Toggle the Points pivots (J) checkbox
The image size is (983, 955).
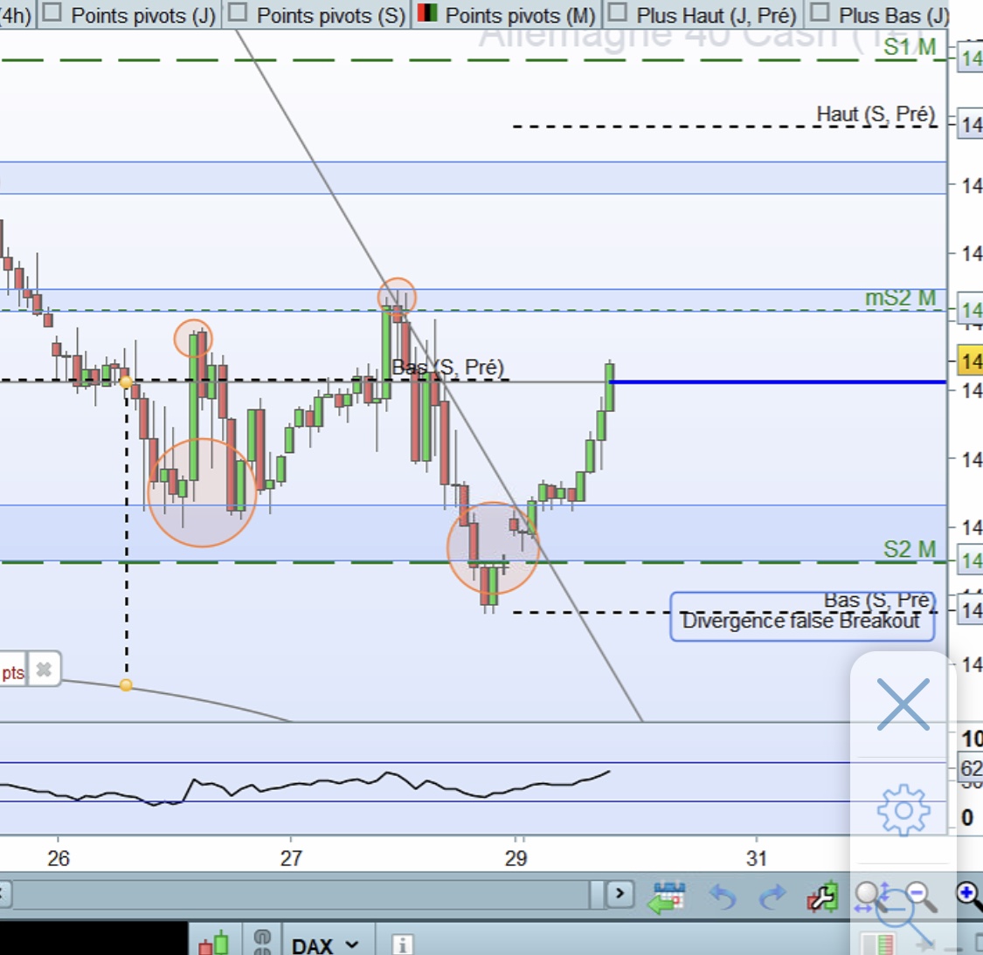pos(52,12)
